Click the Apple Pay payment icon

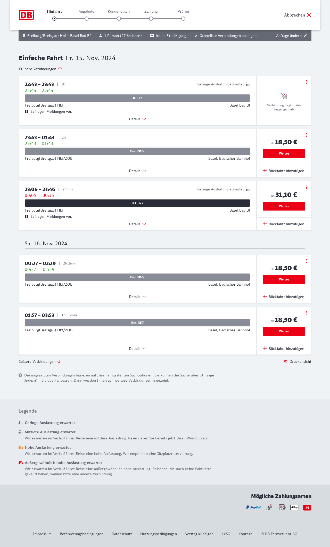click(x=294, y=507)
